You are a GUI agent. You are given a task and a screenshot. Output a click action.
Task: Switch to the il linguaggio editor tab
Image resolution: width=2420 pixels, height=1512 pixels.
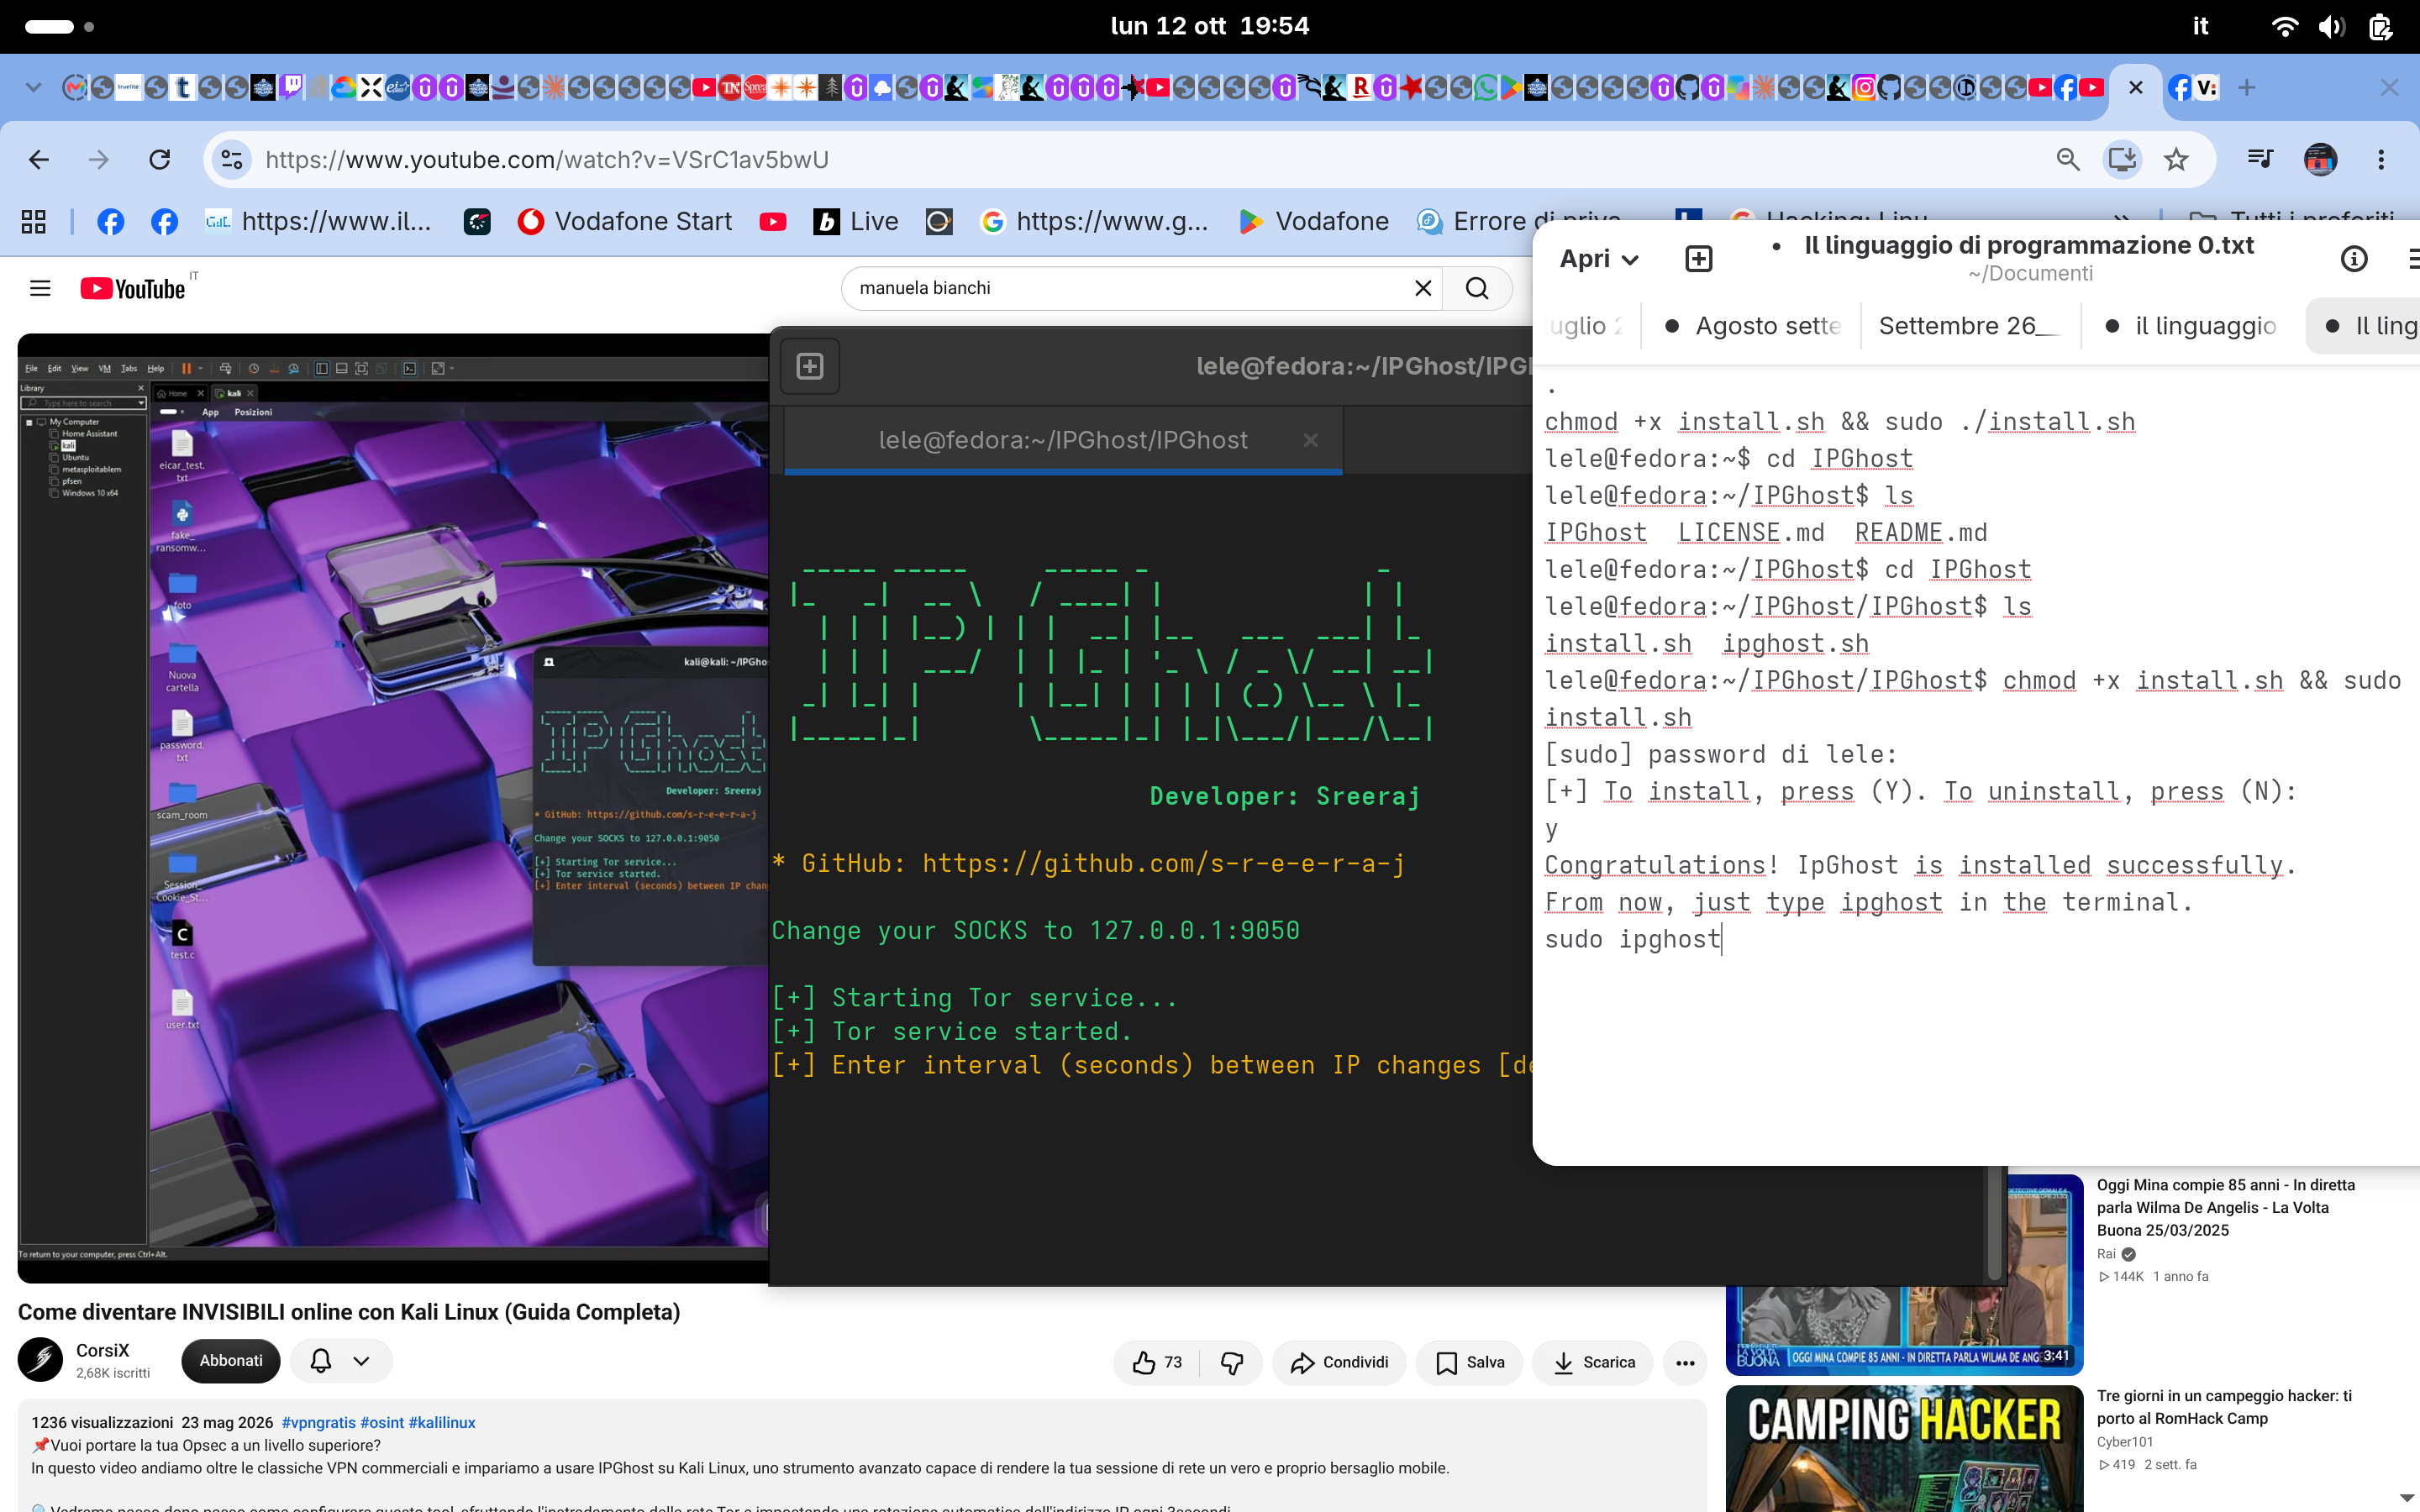[2192, 326]
